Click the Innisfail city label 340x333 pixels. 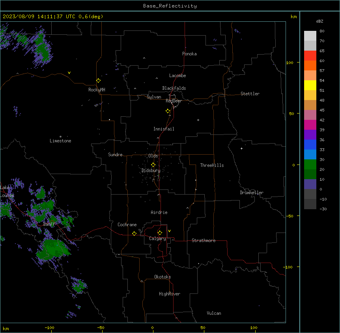pos(164,129)
